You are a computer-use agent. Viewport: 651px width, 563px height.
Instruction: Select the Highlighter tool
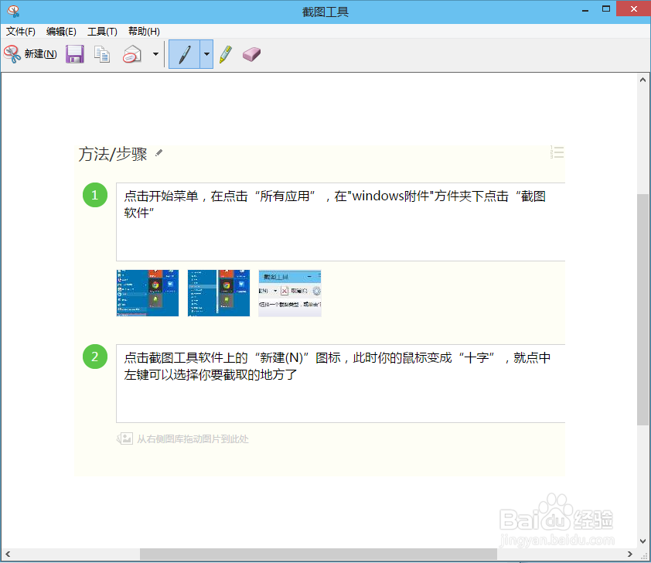coord(225,54)
